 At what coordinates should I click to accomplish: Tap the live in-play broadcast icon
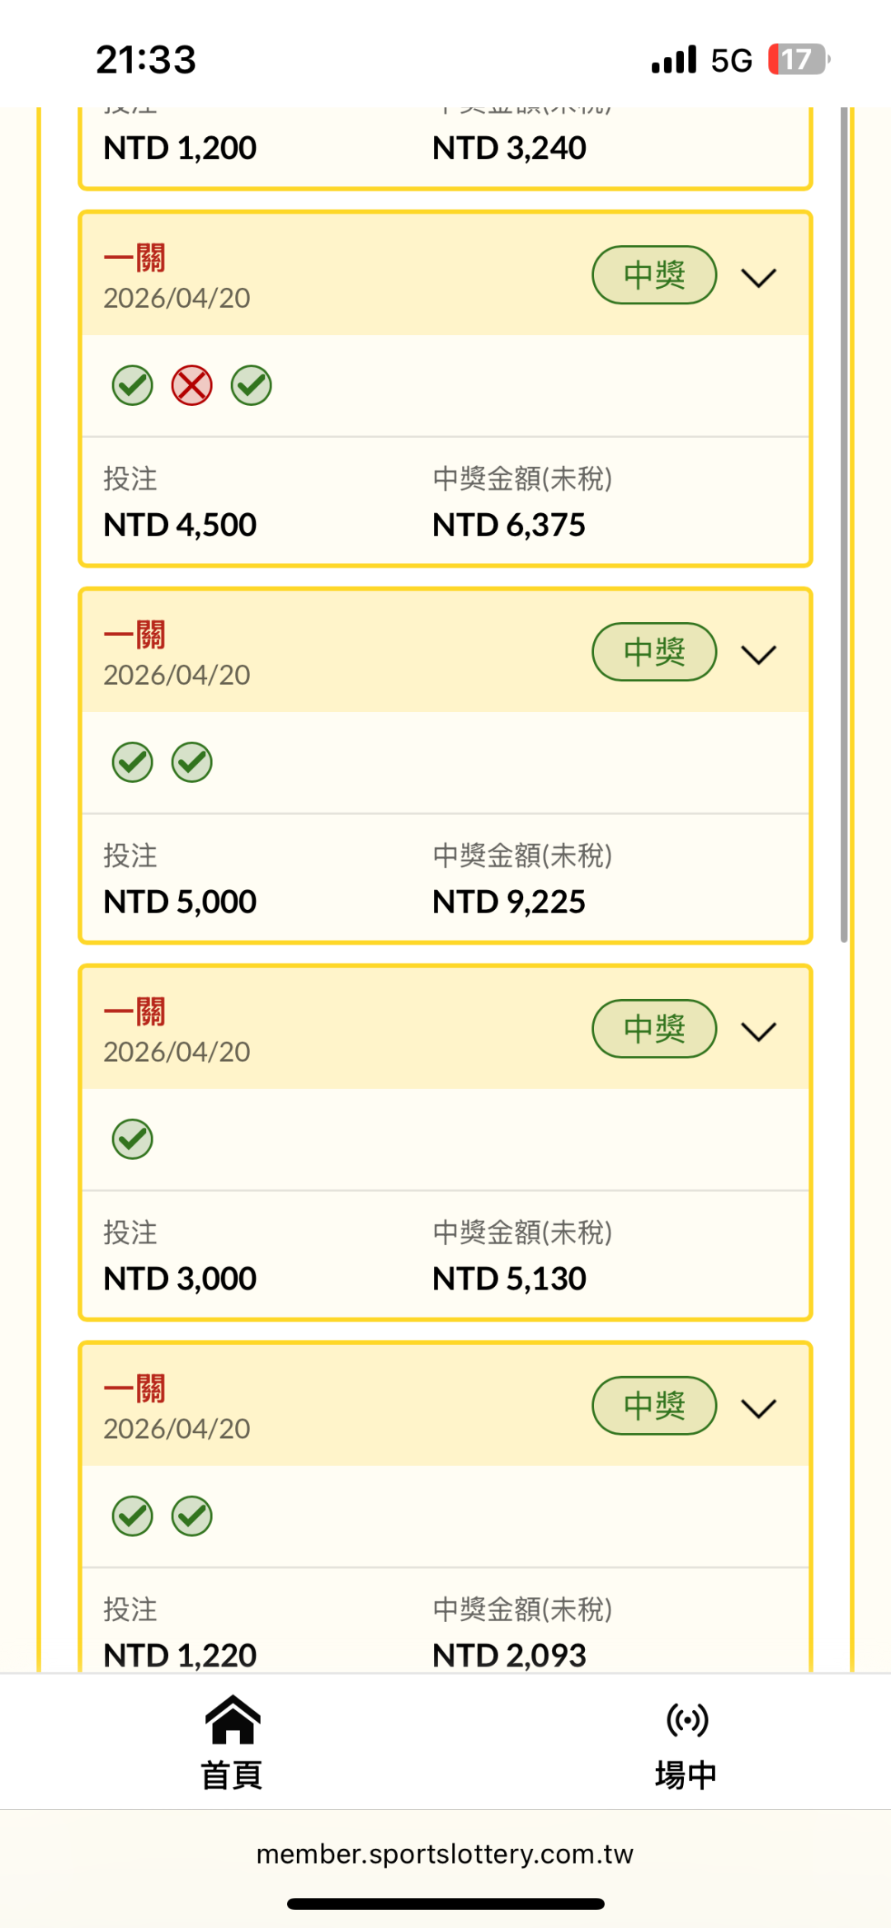(x=686, y=1720)
